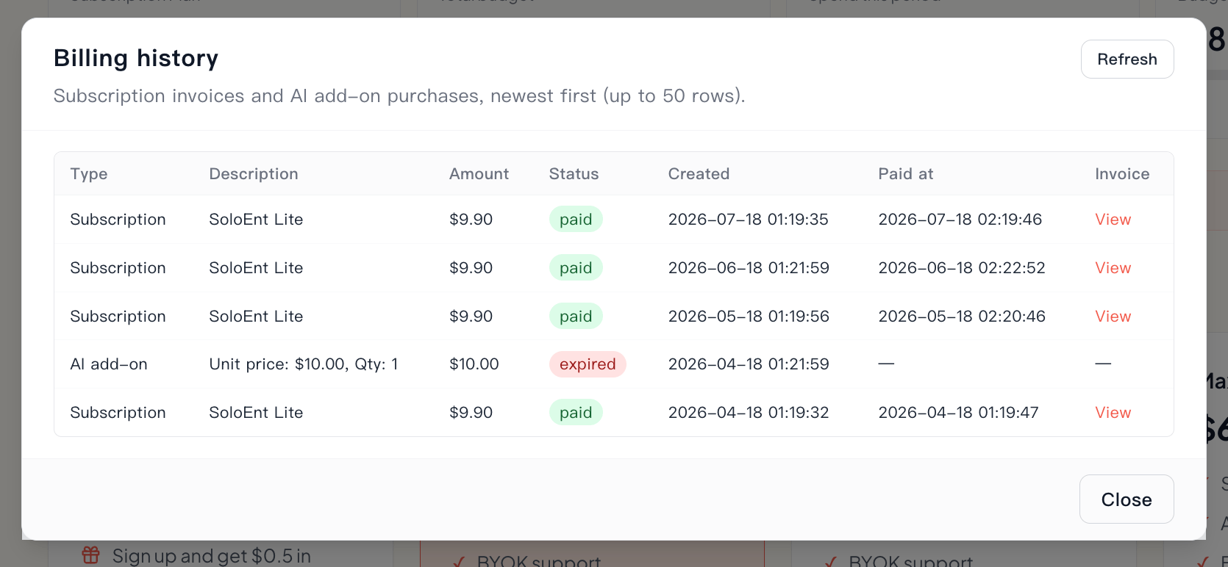This screenshot has width=1228, height=567.
Task: Select the Type column header
Action: pyautogui.click(x=89, y=174)
